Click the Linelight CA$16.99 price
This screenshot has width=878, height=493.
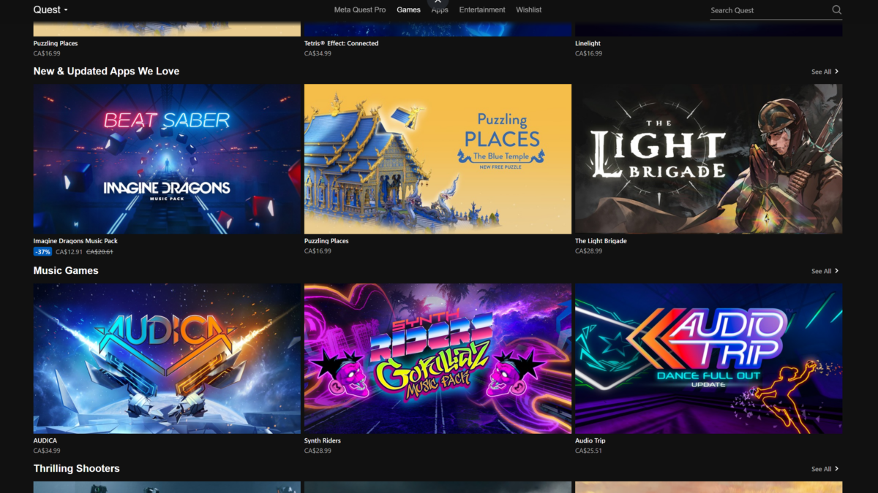click(x=588, y=53)
